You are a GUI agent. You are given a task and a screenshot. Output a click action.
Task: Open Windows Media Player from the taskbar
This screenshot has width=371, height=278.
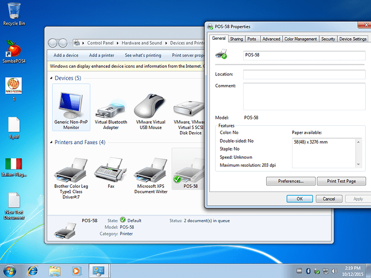click(x=76, y=271)
